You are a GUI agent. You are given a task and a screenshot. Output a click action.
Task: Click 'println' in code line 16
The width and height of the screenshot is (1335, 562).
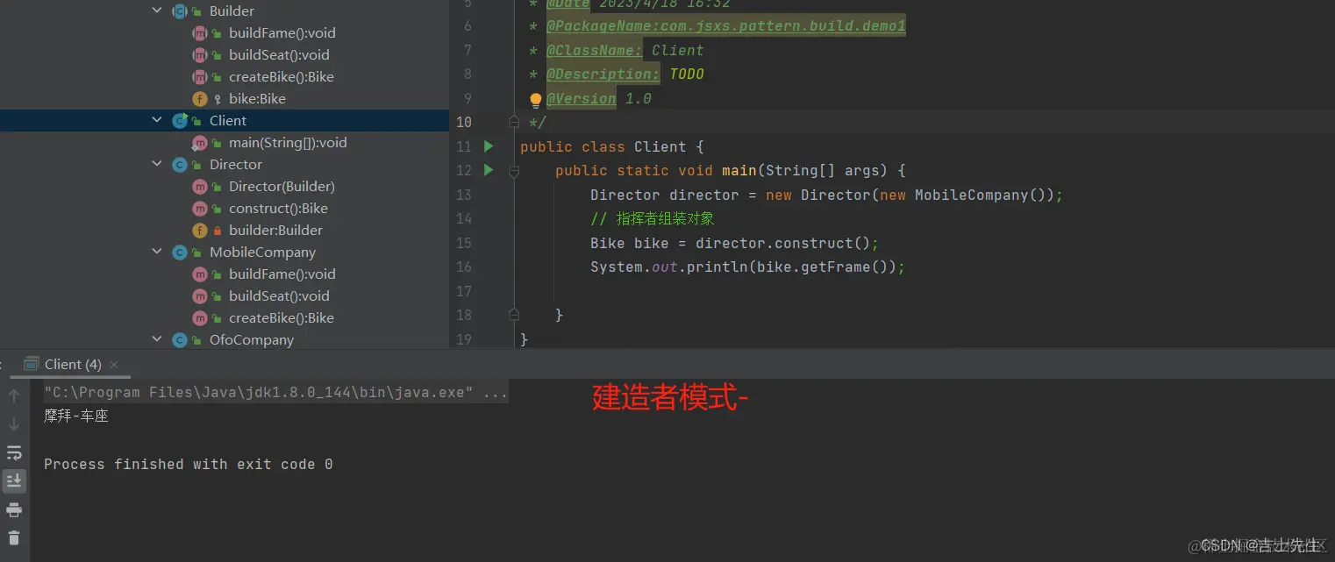coord(717,267)
